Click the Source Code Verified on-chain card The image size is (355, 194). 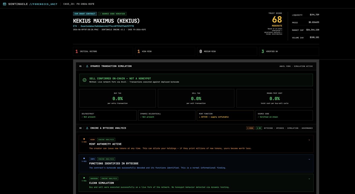pyautogui.click(x=284, y=115)
